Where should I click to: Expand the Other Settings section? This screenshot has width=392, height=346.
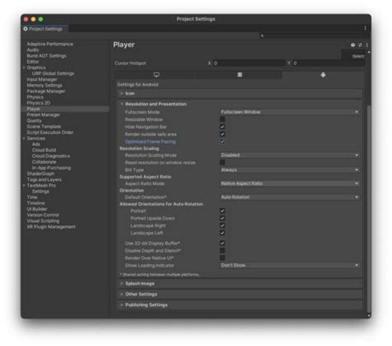point(240,294)
